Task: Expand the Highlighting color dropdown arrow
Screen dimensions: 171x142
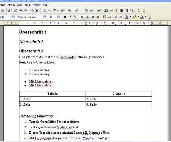Action: (138, 17)
